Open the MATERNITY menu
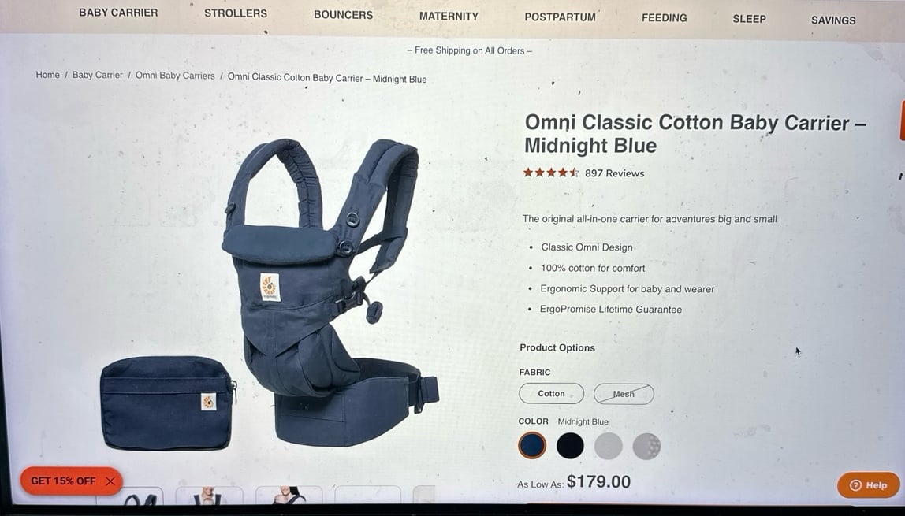905x516 pixels. tap(449, 16)
